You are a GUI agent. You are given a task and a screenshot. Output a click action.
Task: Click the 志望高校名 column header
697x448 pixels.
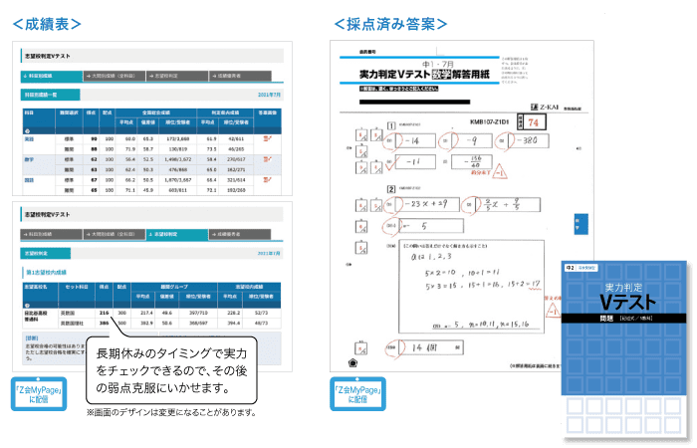[35, 287]
